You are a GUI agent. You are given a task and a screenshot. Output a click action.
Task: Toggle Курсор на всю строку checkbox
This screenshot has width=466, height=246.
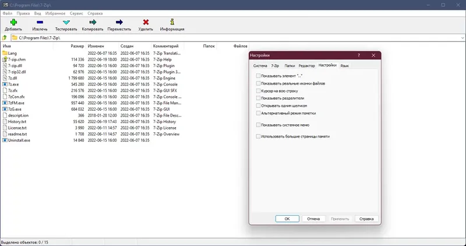click(258, 91)
